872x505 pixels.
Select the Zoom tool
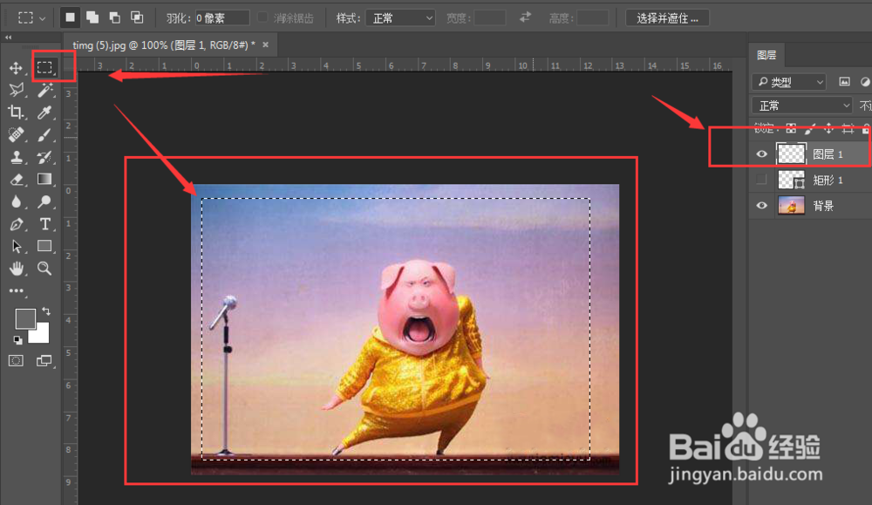point(44,269)
